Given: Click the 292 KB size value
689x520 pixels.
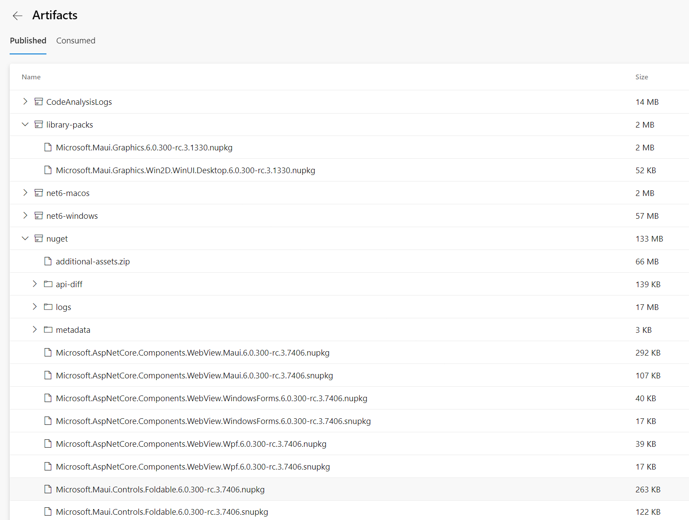Looking at the screenshot, I should (648, 353).
